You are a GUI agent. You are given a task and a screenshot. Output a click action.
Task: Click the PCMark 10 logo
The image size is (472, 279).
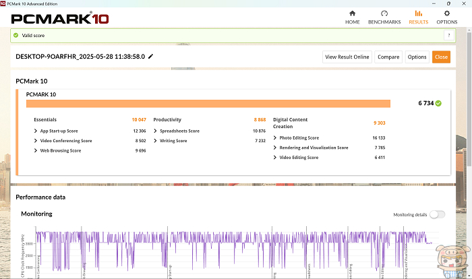pyautogui.click(x=60, y=18)
